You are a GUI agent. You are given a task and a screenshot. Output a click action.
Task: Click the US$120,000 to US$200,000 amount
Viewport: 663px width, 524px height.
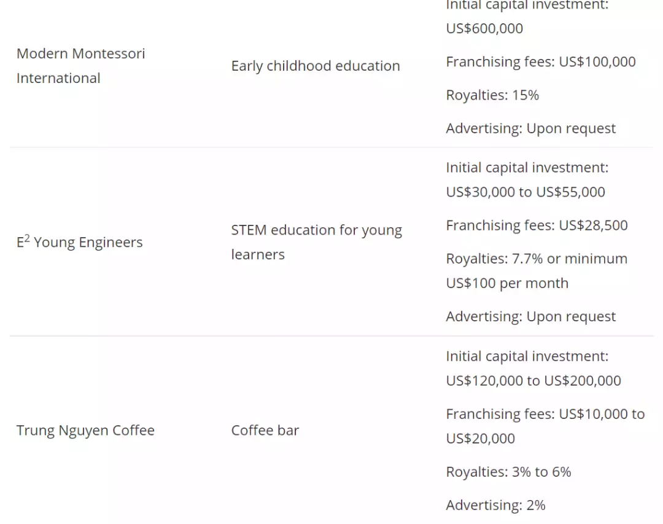[533, 380]
